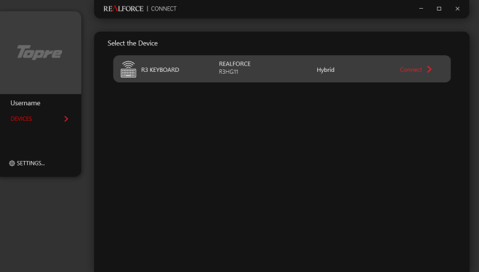
Task: Minimize the REALFORCE CONNECT window
Action: [421, 9]
